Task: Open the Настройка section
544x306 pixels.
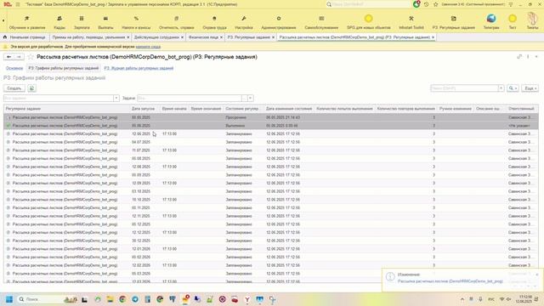Action: [244, 22]
